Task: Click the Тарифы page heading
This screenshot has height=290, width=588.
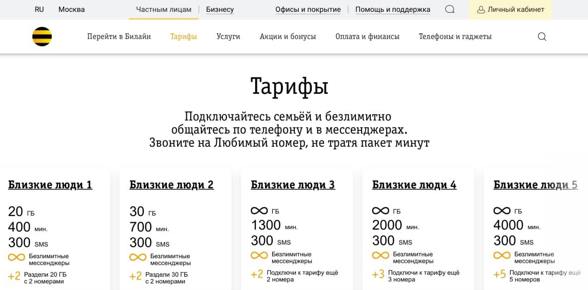Action: pyautogui.click(x=289, y=87)
